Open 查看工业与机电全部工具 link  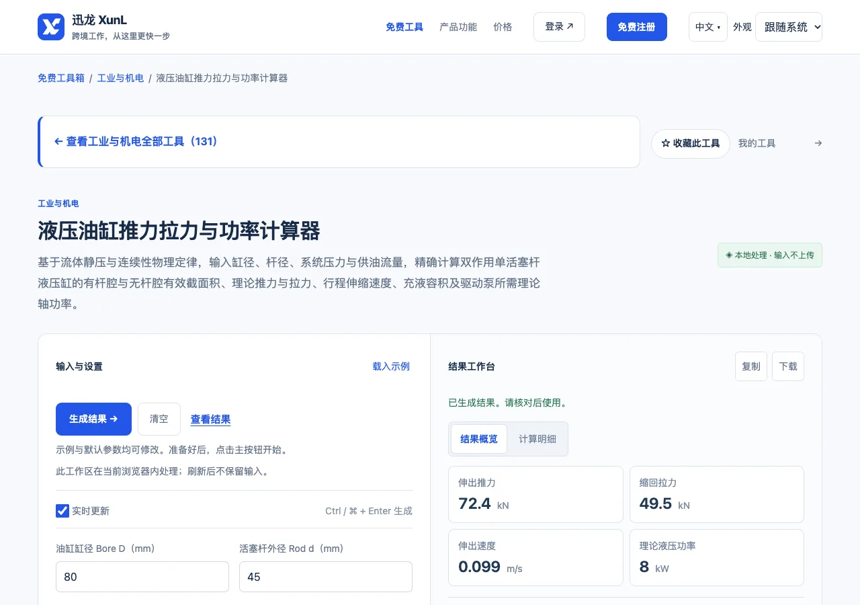(x=136, y=142)
